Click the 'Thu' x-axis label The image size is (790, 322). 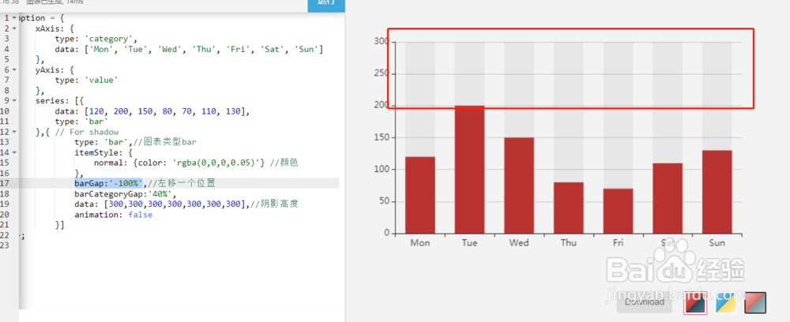(568, 243)
